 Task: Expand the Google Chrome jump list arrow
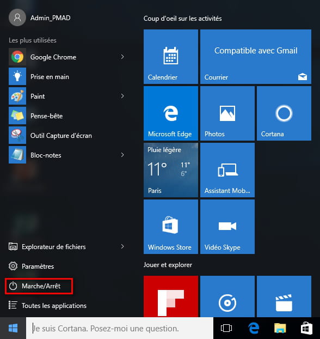pyautogui.click(x=122, y=57)
